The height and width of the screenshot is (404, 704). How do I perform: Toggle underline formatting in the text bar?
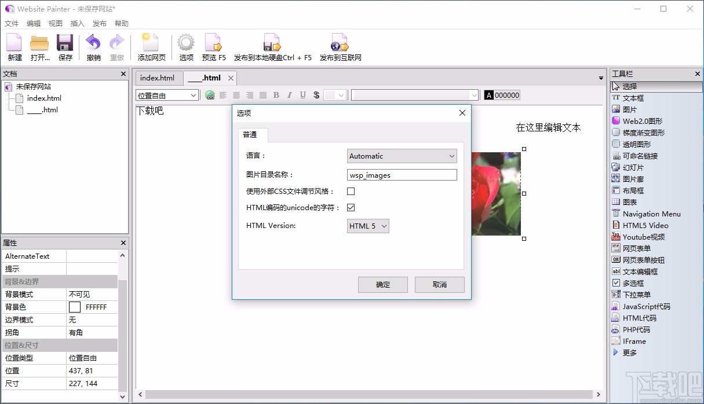[x=302, y=95]
